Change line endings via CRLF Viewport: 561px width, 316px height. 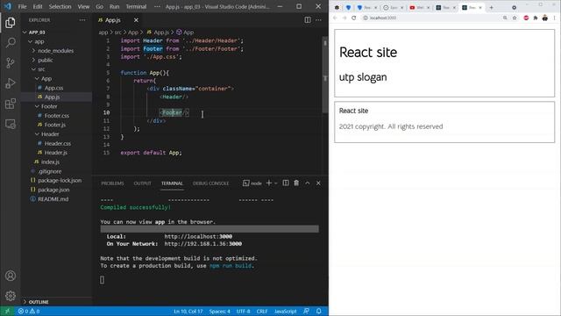(x=262, y=312)
